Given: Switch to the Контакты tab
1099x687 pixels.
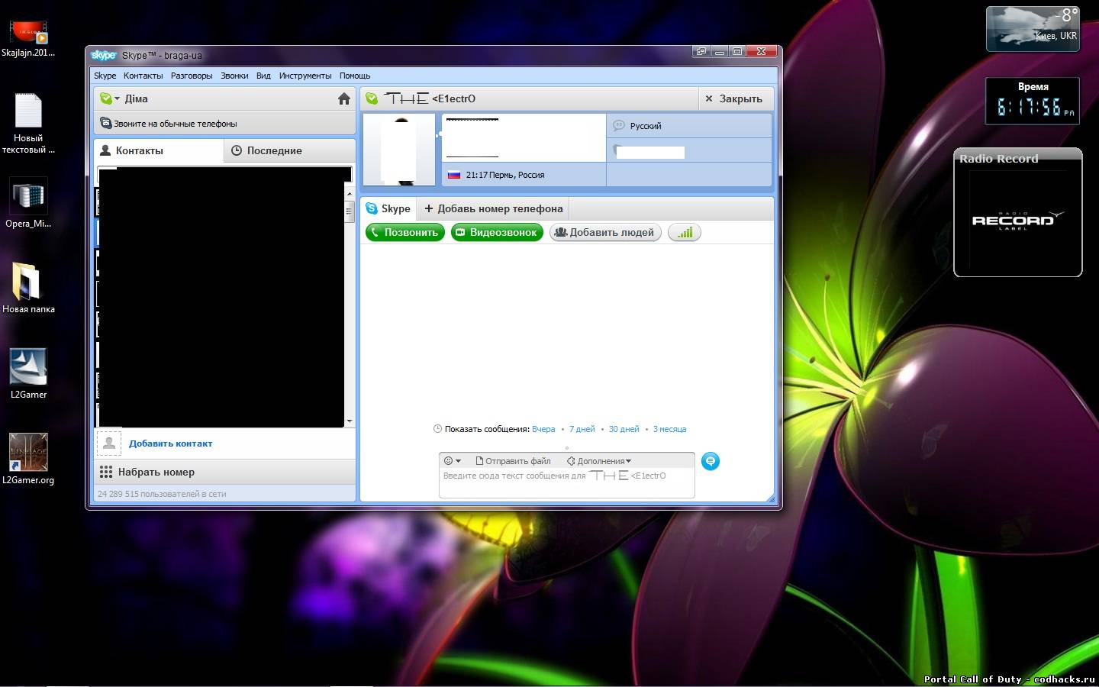Looking at the screenshot, I should [159, 150].
